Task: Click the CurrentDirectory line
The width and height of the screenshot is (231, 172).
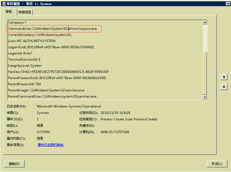Action: click(40, 35)
